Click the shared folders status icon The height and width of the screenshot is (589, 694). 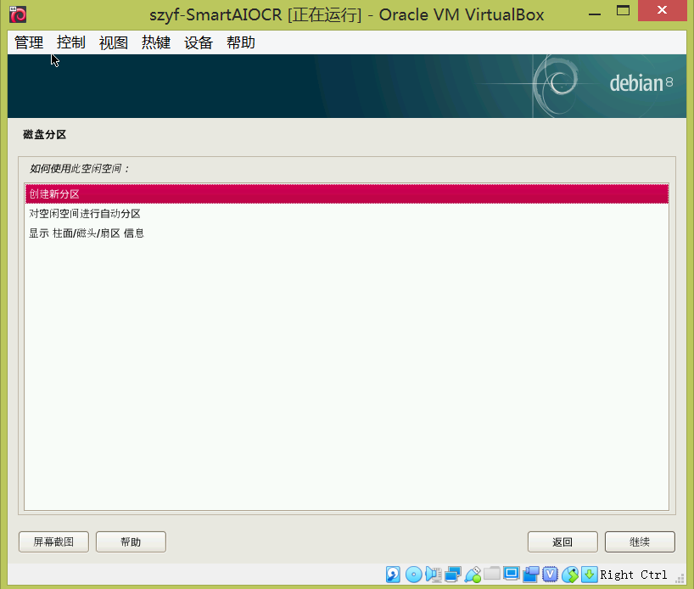(x=492, y=574)
